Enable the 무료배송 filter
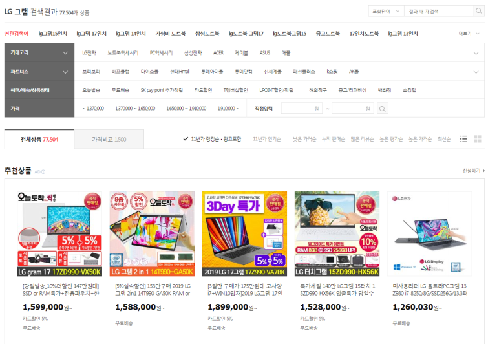The width and height of the screenshot is (488, 344). [x=120, y=90]
